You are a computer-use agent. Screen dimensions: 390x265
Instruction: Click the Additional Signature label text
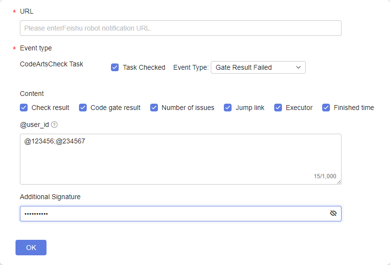pyautogui.click(x=50, y=197)
